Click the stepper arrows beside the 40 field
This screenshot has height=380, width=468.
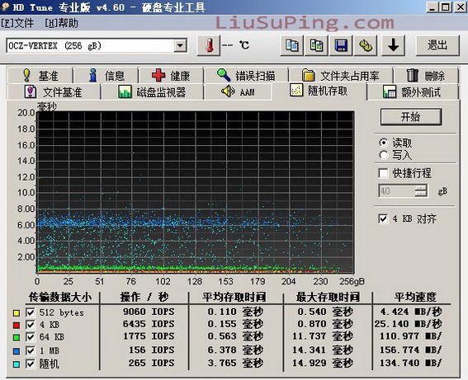pos(421,190)
